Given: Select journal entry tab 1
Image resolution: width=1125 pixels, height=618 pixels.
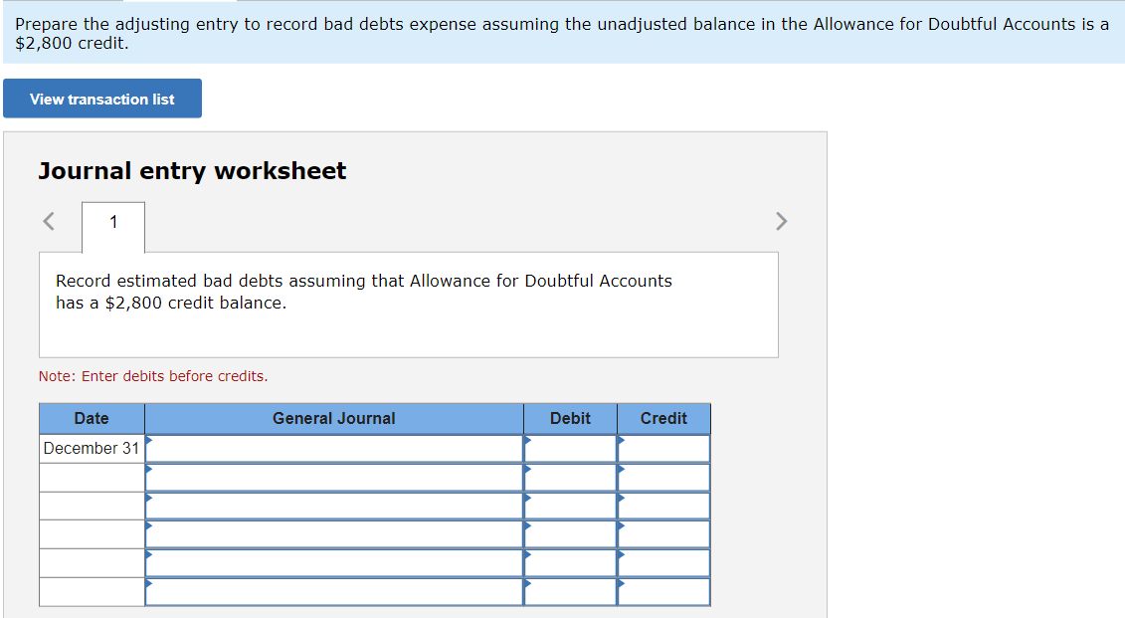Looking at the screenshot, I should point(112,221).
